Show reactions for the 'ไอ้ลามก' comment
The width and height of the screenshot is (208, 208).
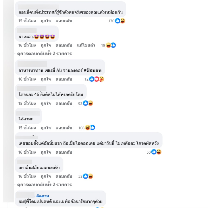coord(90,128)
